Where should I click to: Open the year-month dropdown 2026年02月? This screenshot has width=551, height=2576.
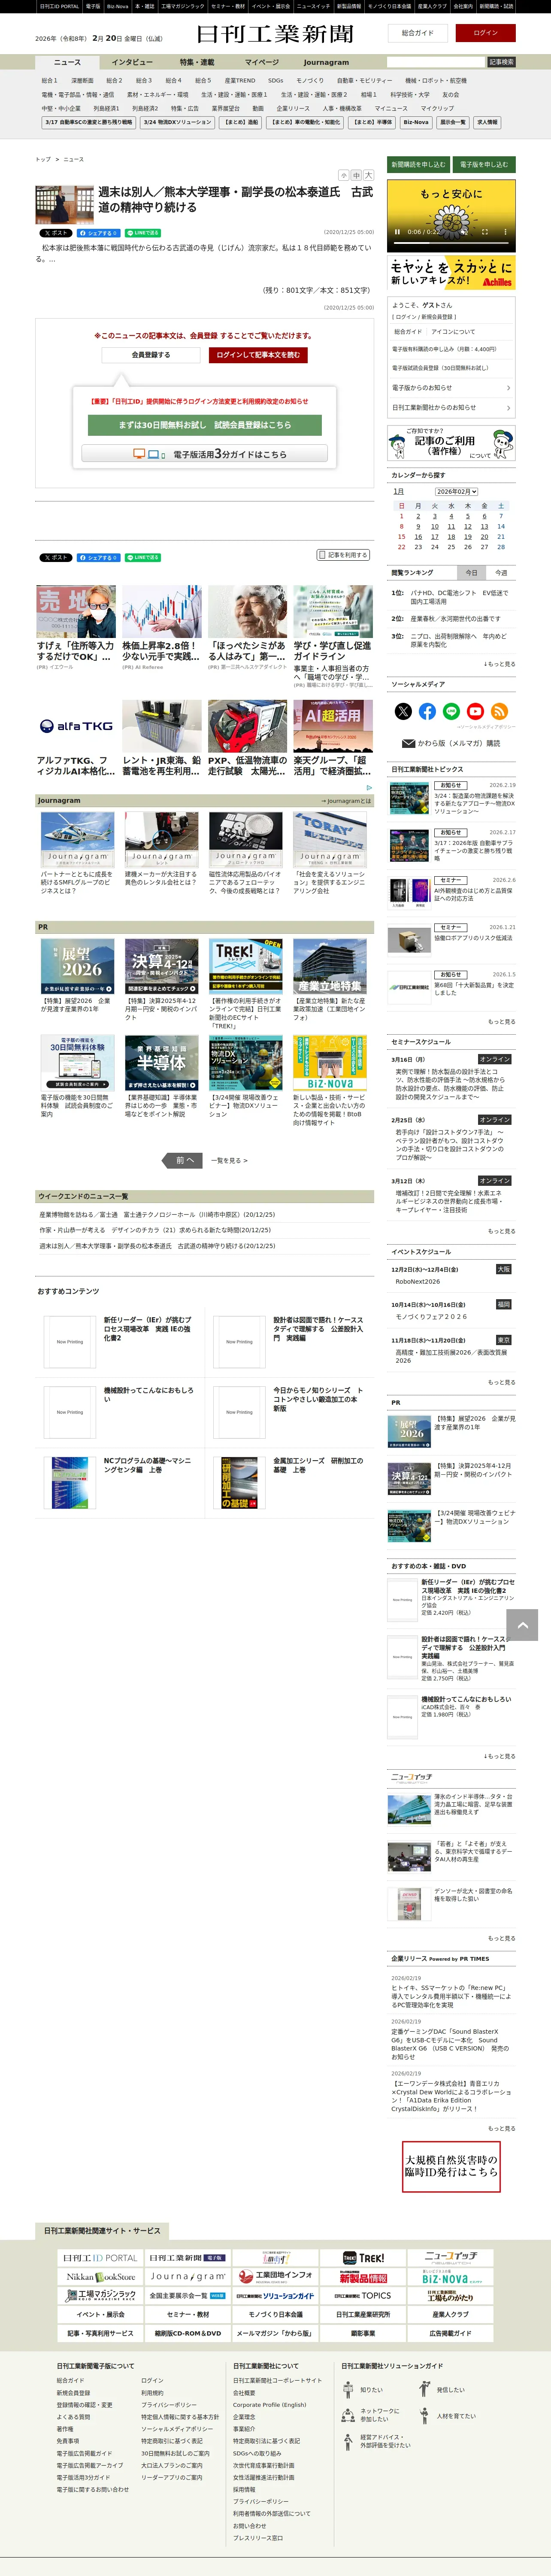[457, 491]
